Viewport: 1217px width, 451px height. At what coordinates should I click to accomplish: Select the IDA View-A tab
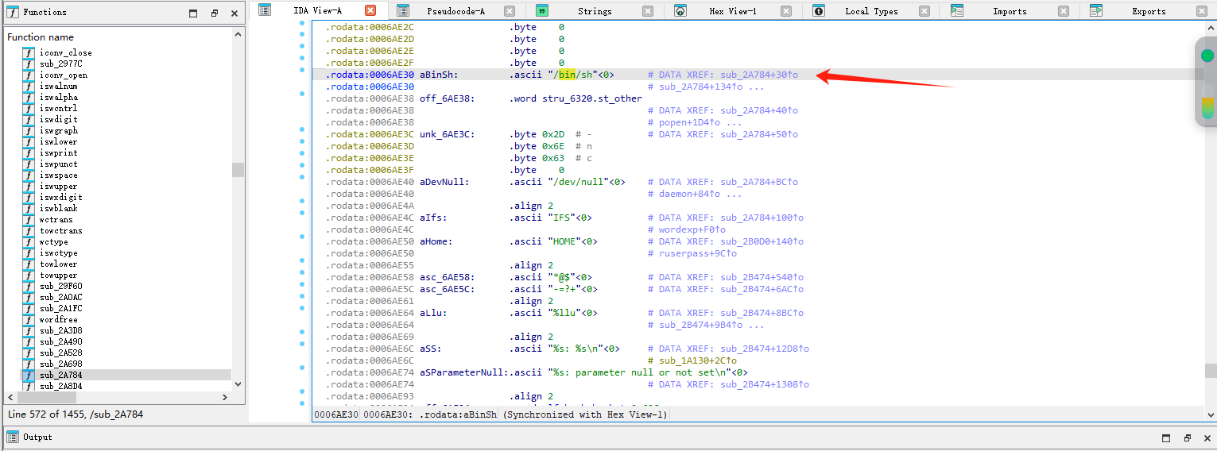(x=317, y=10)
